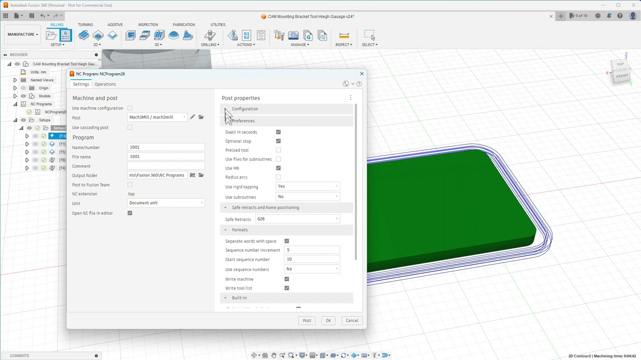Screen dimensions: 641x360
Task: Select the 3D Parallel tool
Action: (159, 35)
